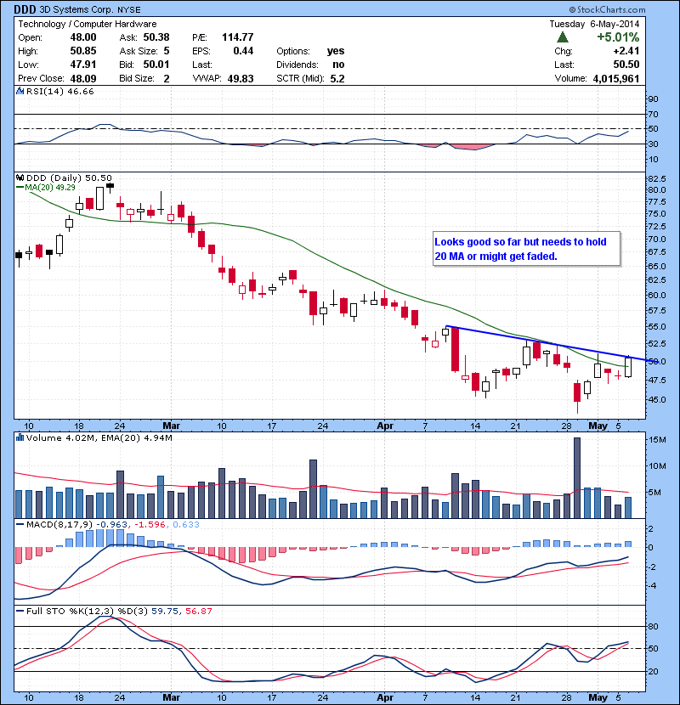Image resolution: width=680 pixels, height=705 pixels.
Task: Select the Ask price 50.38
Action: click(156, 37)
